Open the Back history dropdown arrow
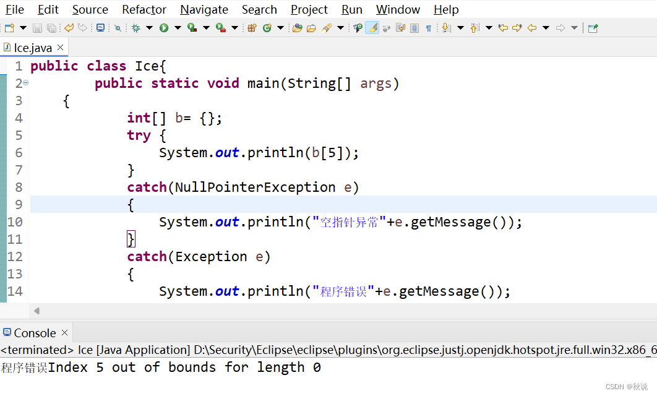 [x=546, y=28]
